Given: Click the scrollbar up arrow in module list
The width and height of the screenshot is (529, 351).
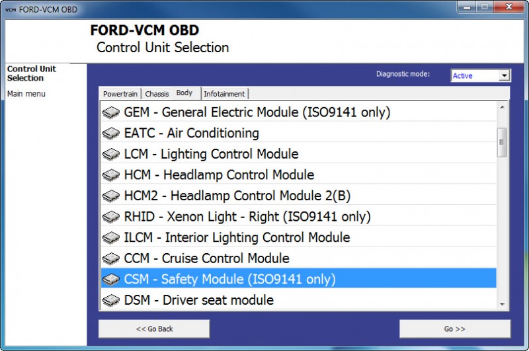Looking at the screenshot, I should click(x=503, y=108).
